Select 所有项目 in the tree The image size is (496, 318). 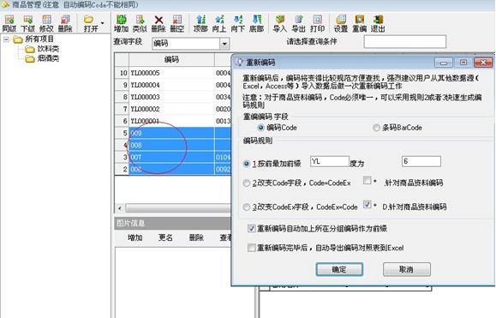tap(39, 39)
